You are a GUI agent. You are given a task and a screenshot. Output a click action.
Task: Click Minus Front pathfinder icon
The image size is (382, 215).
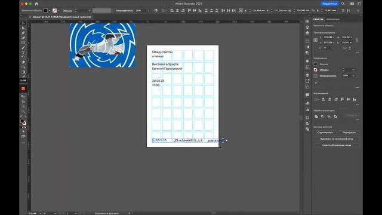coord(322,117)
